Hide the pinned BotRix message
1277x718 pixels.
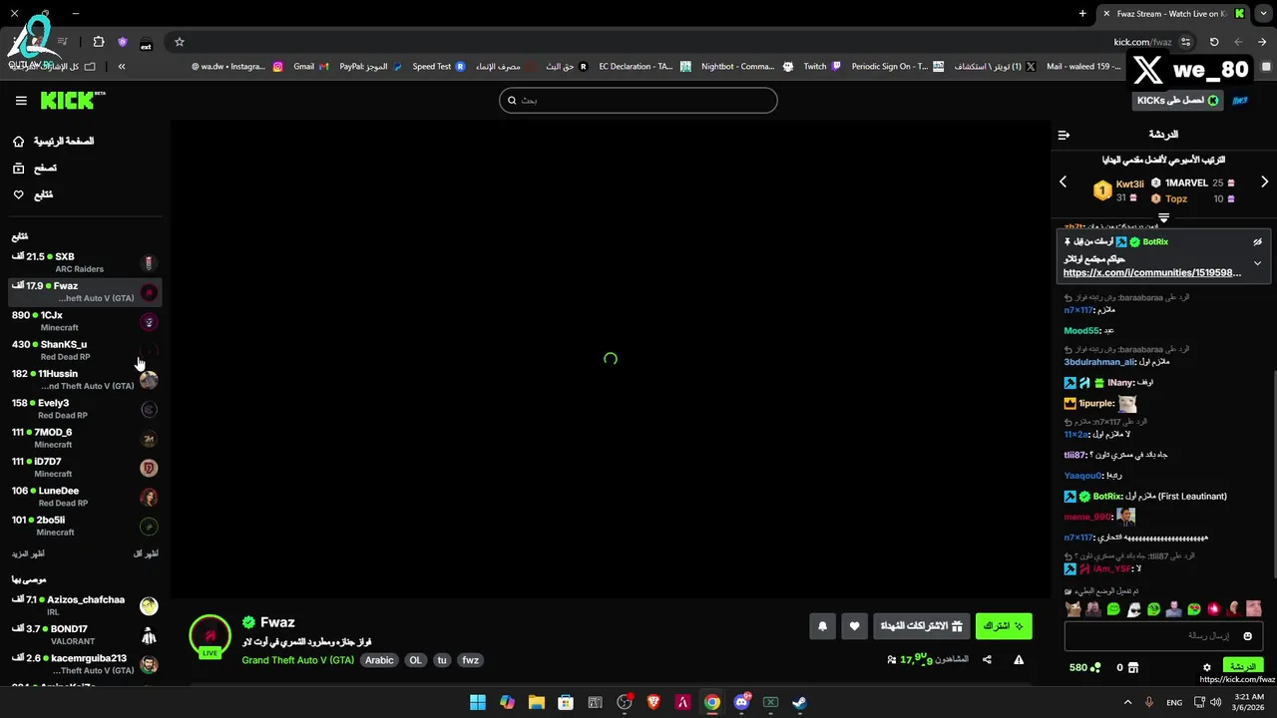(x=1257, y=242)
